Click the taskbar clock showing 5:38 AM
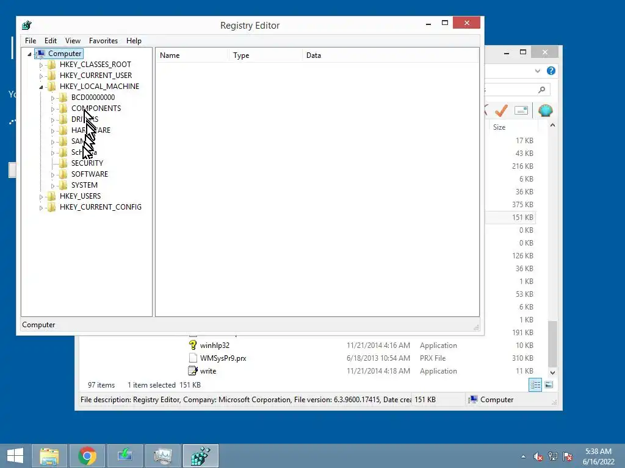The width and height of the screenshot is (625, 468). point(598,456)
